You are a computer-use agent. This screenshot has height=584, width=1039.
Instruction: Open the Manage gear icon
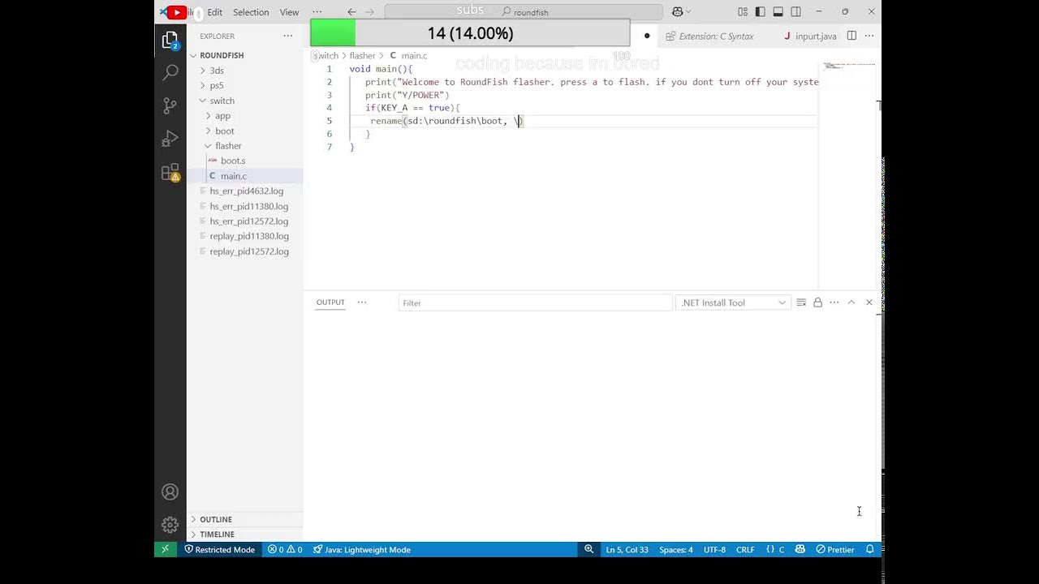170,525
